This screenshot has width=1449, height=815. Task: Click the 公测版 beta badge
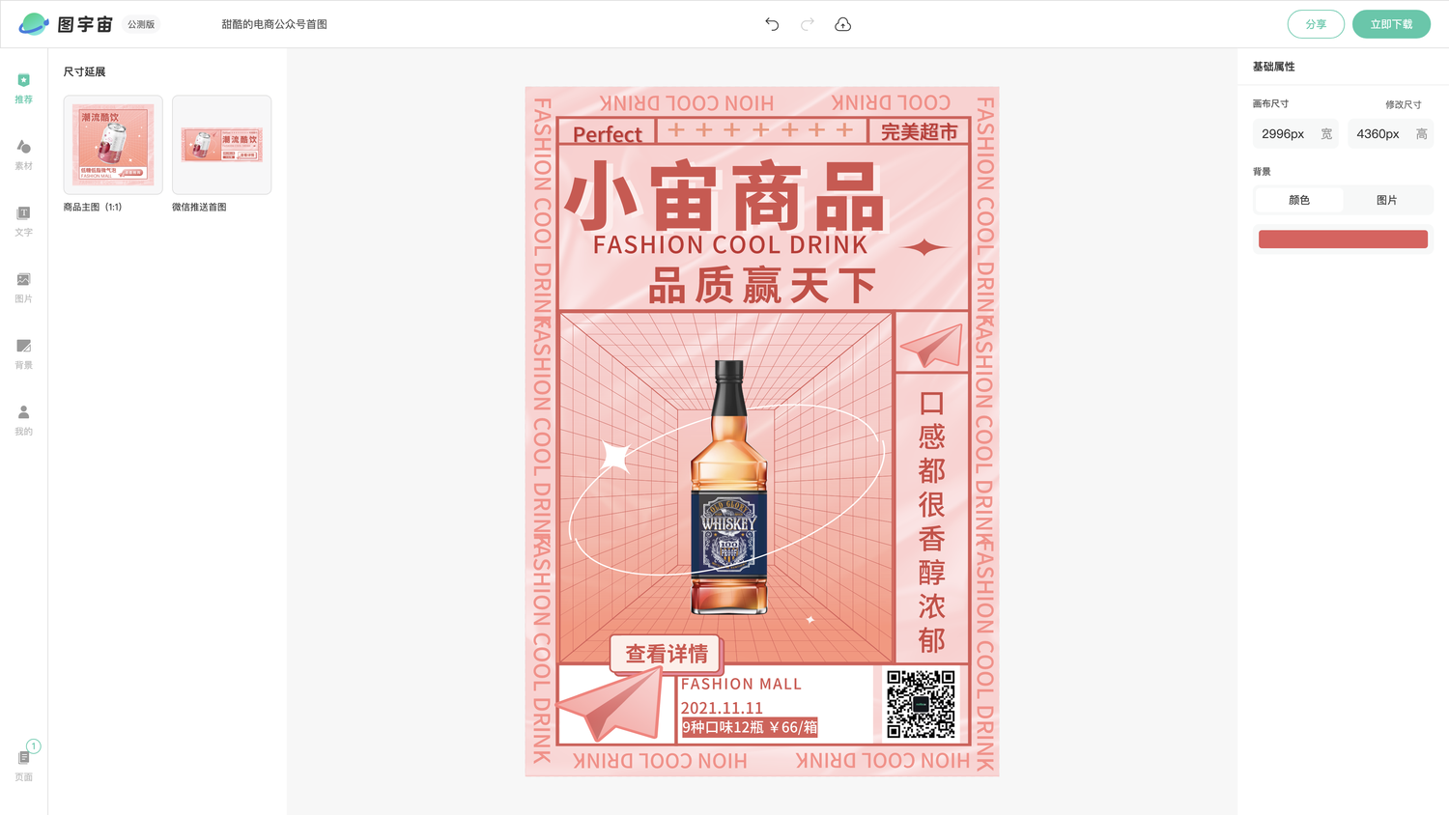coord(141,24)
